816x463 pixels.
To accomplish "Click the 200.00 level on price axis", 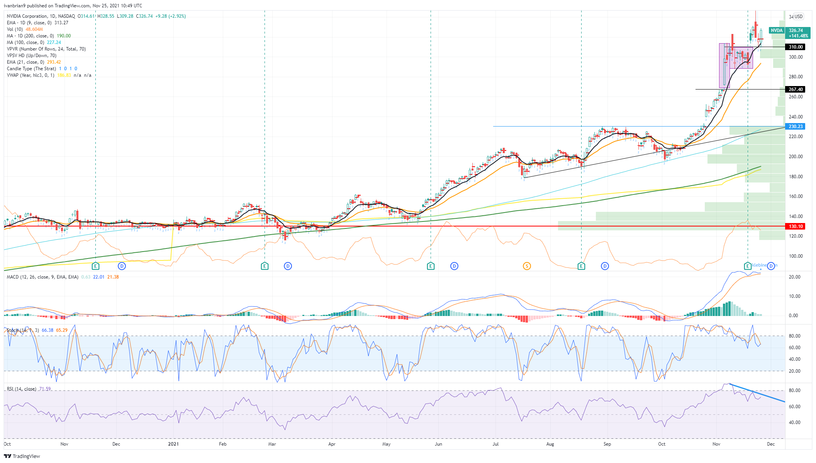I will (x=796, y=157).
